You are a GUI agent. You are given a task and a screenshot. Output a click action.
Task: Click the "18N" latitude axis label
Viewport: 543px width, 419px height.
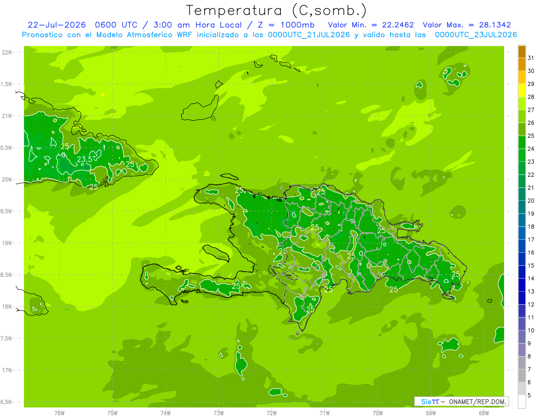coord(7,306)
